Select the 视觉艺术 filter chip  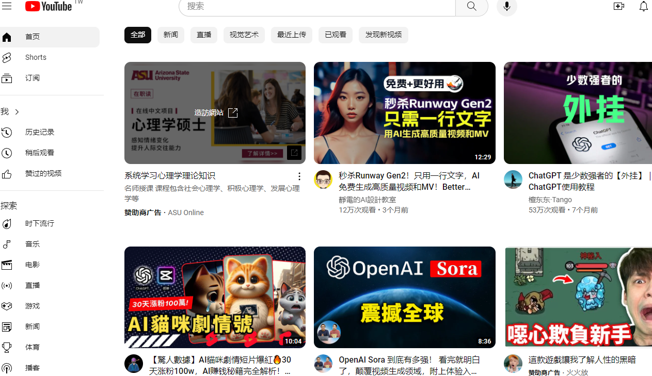tap(244, 35)
